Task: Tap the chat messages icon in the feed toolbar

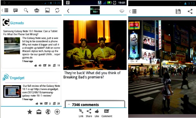Action: coord(16,11)
